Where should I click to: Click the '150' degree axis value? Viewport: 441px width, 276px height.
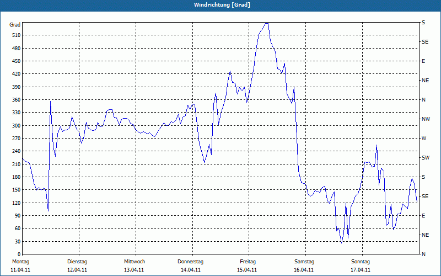(x=17, y=190)
